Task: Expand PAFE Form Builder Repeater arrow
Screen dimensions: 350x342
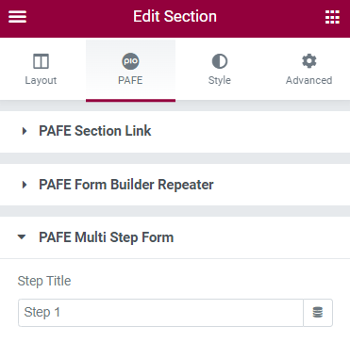Action: click(x=24, y=185)
